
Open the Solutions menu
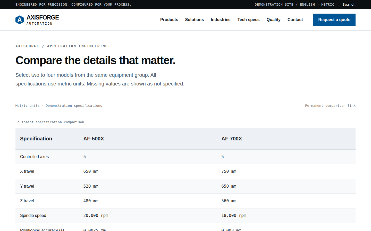(x=194, y=20)
